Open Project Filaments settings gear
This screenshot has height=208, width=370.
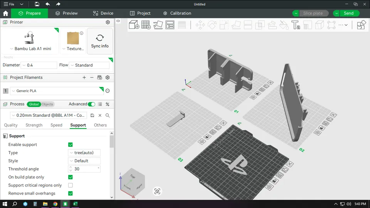coord(108,77)
